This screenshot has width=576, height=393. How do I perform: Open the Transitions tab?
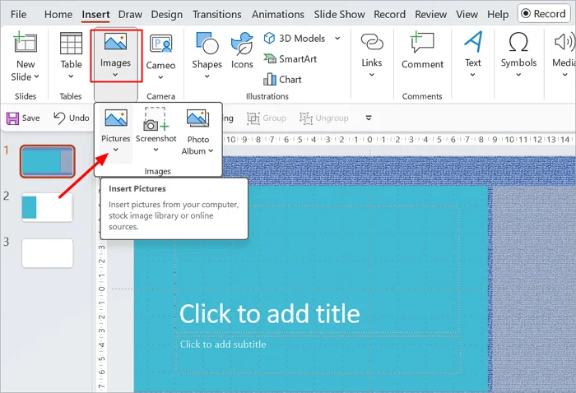pos(216,14)
